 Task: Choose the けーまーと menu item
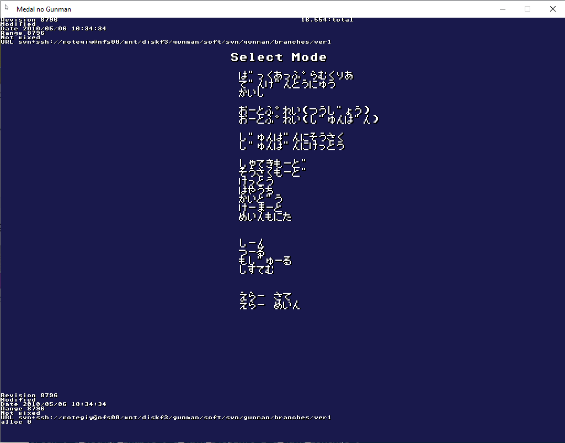260,208
